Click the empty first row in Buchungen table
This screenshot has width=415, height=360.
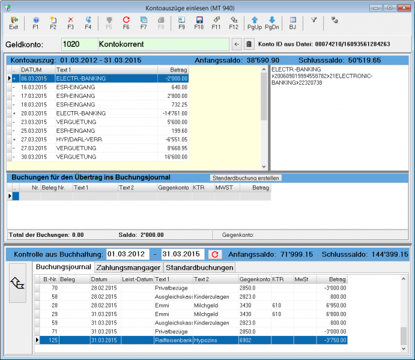[x=139, y=197]
